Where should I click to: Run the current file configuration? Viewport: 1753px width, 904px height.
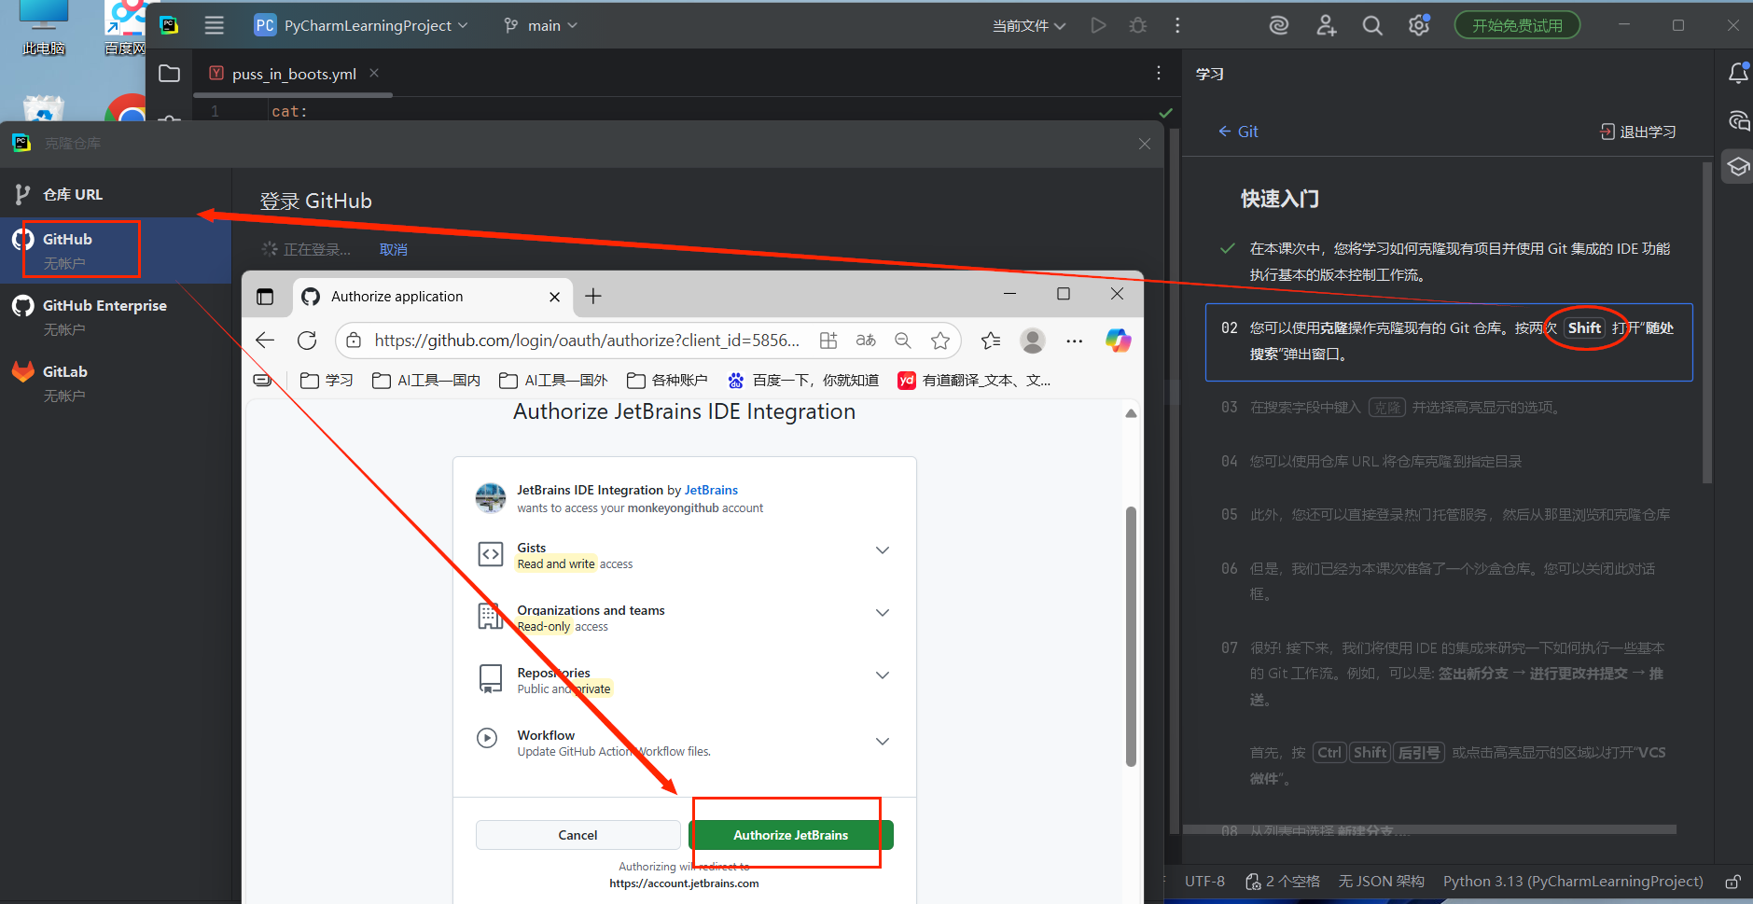(x=1099, y=25)
